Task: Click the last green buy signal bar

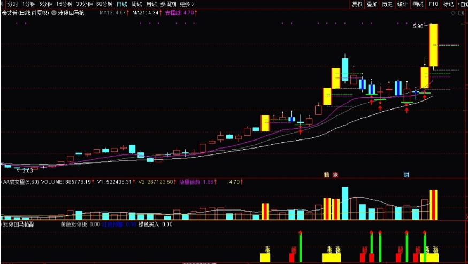Action: tap(425, 247)
